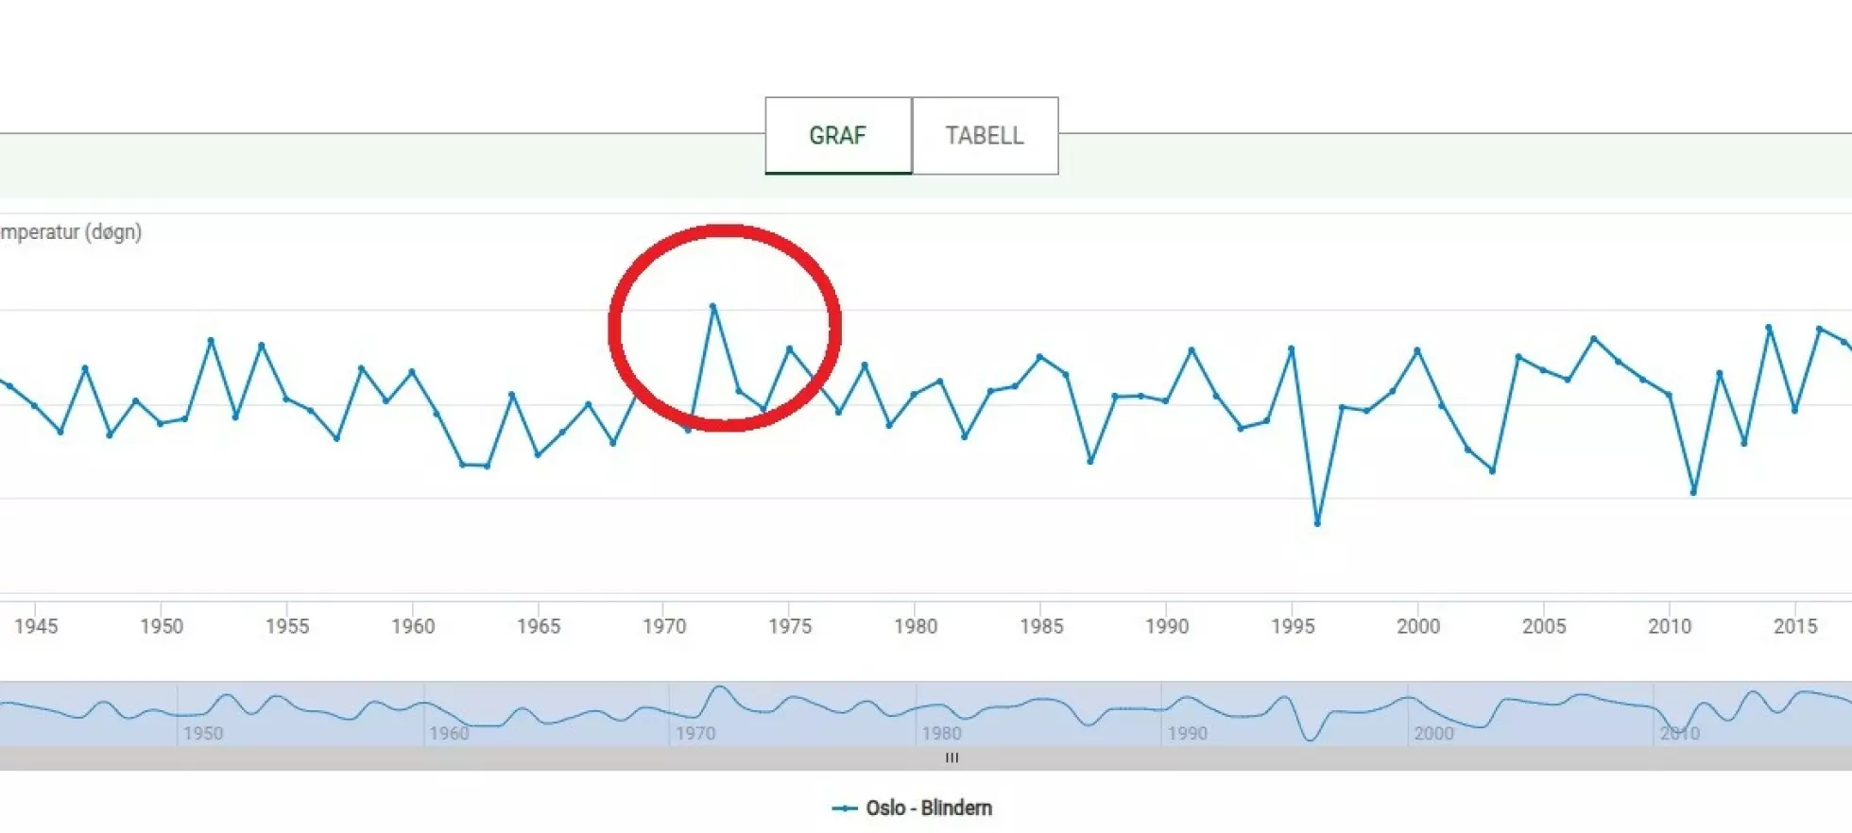The width and height of the screenshot is (1852, 833).
Task: Click the 1987 dip data point
Action: [x=1090, y=461]
